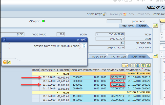Image resolution: width=165 pixels, height=105 pixels.
Task: Click the סוג סיווג E הוצאות group row
Action: point(91,74)
